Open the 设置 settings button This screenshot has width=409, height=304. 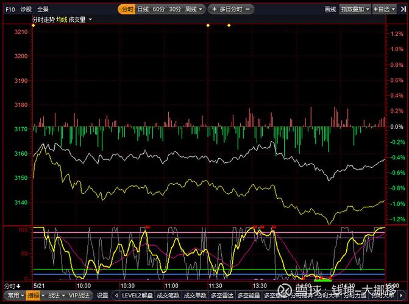(102, 295)
